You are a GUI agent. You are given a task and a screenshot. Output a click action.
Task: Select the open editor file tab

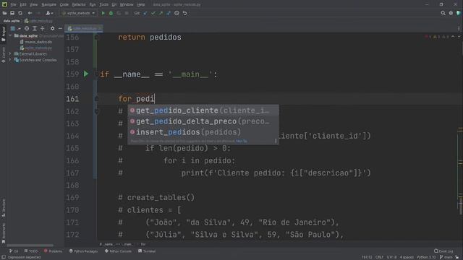pyautogui.click(x=84, y=29)
